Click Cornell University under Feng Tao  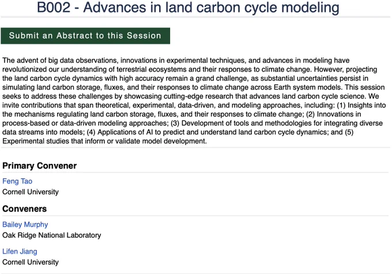coord(31,192)
